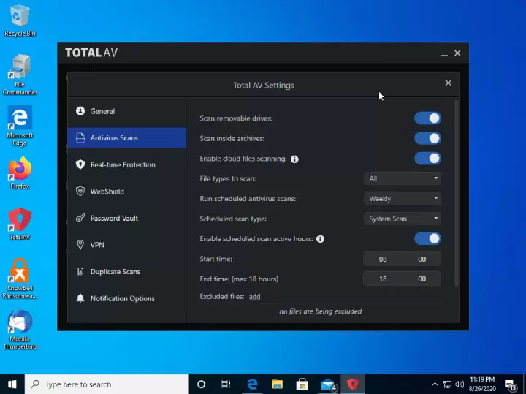
Task: Open Password Vault settings
Action: click(x=126, y=218)
